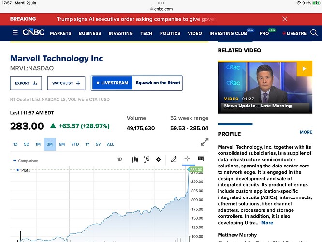The width and height of the screenshot is (322, 242).
Task: Select the 3M chart range
Action: pos(50,144)
